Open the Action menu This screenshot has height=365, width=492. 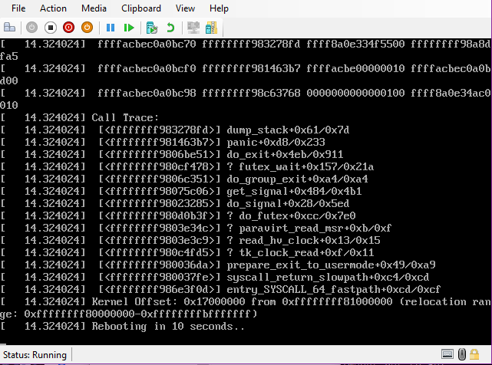pyautogui.click(x=53, y=8)
